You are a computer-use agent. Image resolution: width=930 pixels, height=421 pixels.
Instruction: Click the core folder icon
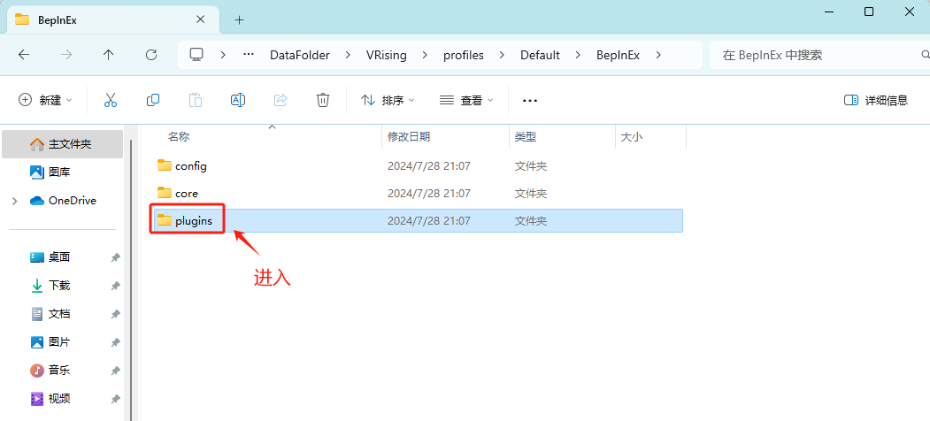point(165,193)
